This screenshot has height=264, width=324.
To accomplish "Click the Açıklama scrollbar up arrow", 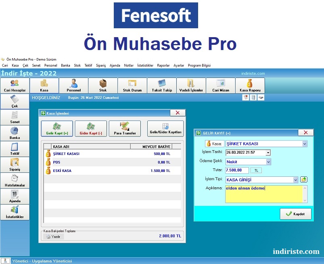I will pos(305,188).
